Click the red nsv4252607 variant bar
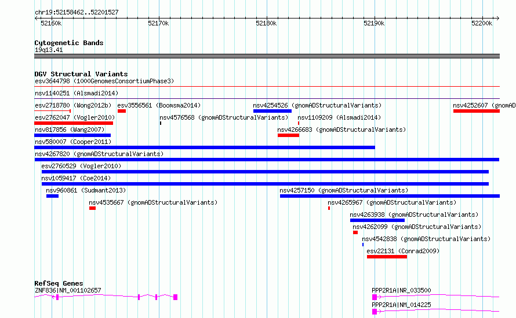The height and width of the screenshot is (318, 516). [x=477, y=111]
